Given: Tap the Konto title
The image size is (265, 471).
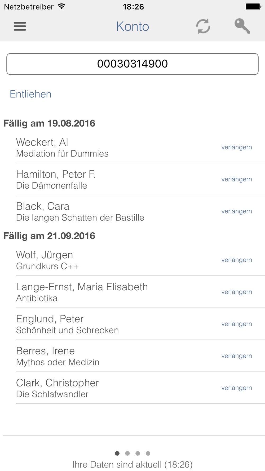Looking at the screenshot, I should pos(132,26).
